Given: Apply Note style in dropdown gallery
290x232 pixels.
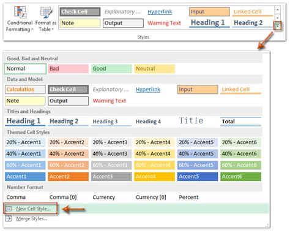Looking at the screenshot, I should tap(25, 101).
